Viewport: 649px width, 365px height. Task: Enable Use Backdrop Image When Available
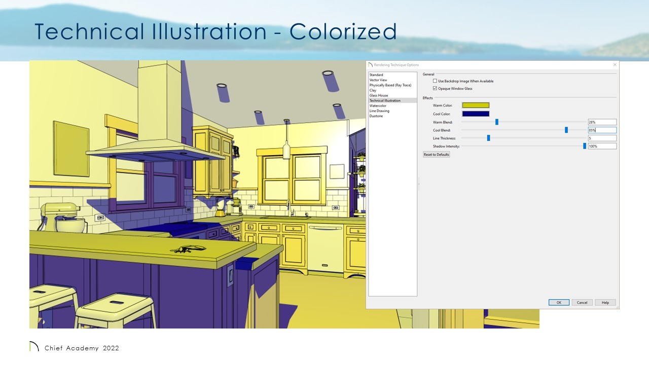(x=435, y=81)
